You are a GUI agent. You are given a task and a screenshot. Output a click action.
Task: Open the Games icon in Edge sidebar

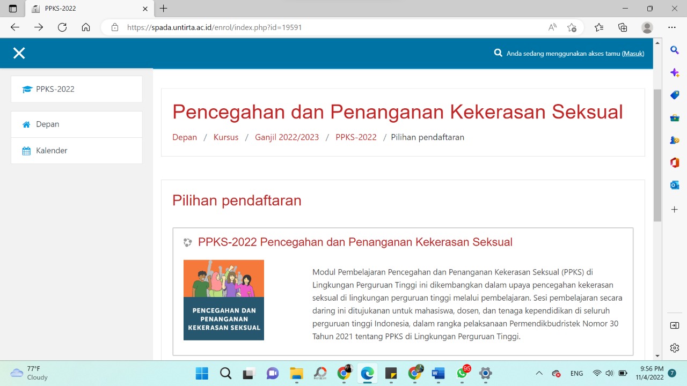(675, 140)
